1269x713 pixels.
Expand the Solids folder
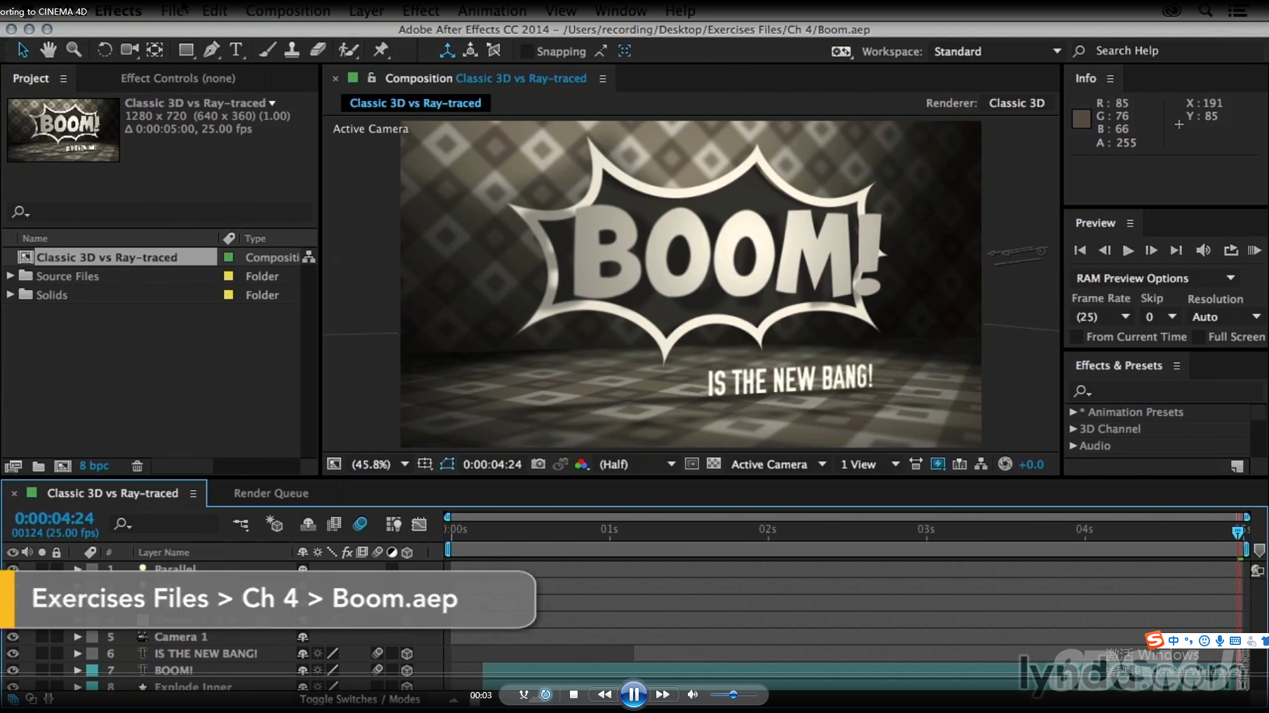coord(11,294)
